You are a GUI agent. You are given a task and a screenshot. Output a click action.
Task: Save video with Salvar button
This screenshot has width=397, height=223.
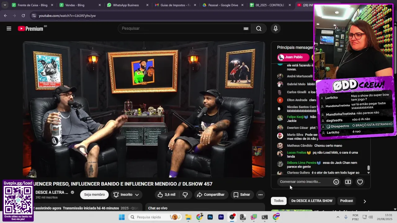tap(242, 195)
